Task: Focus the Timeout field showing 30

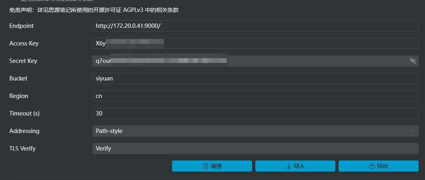Action: [x=255, y=113]
